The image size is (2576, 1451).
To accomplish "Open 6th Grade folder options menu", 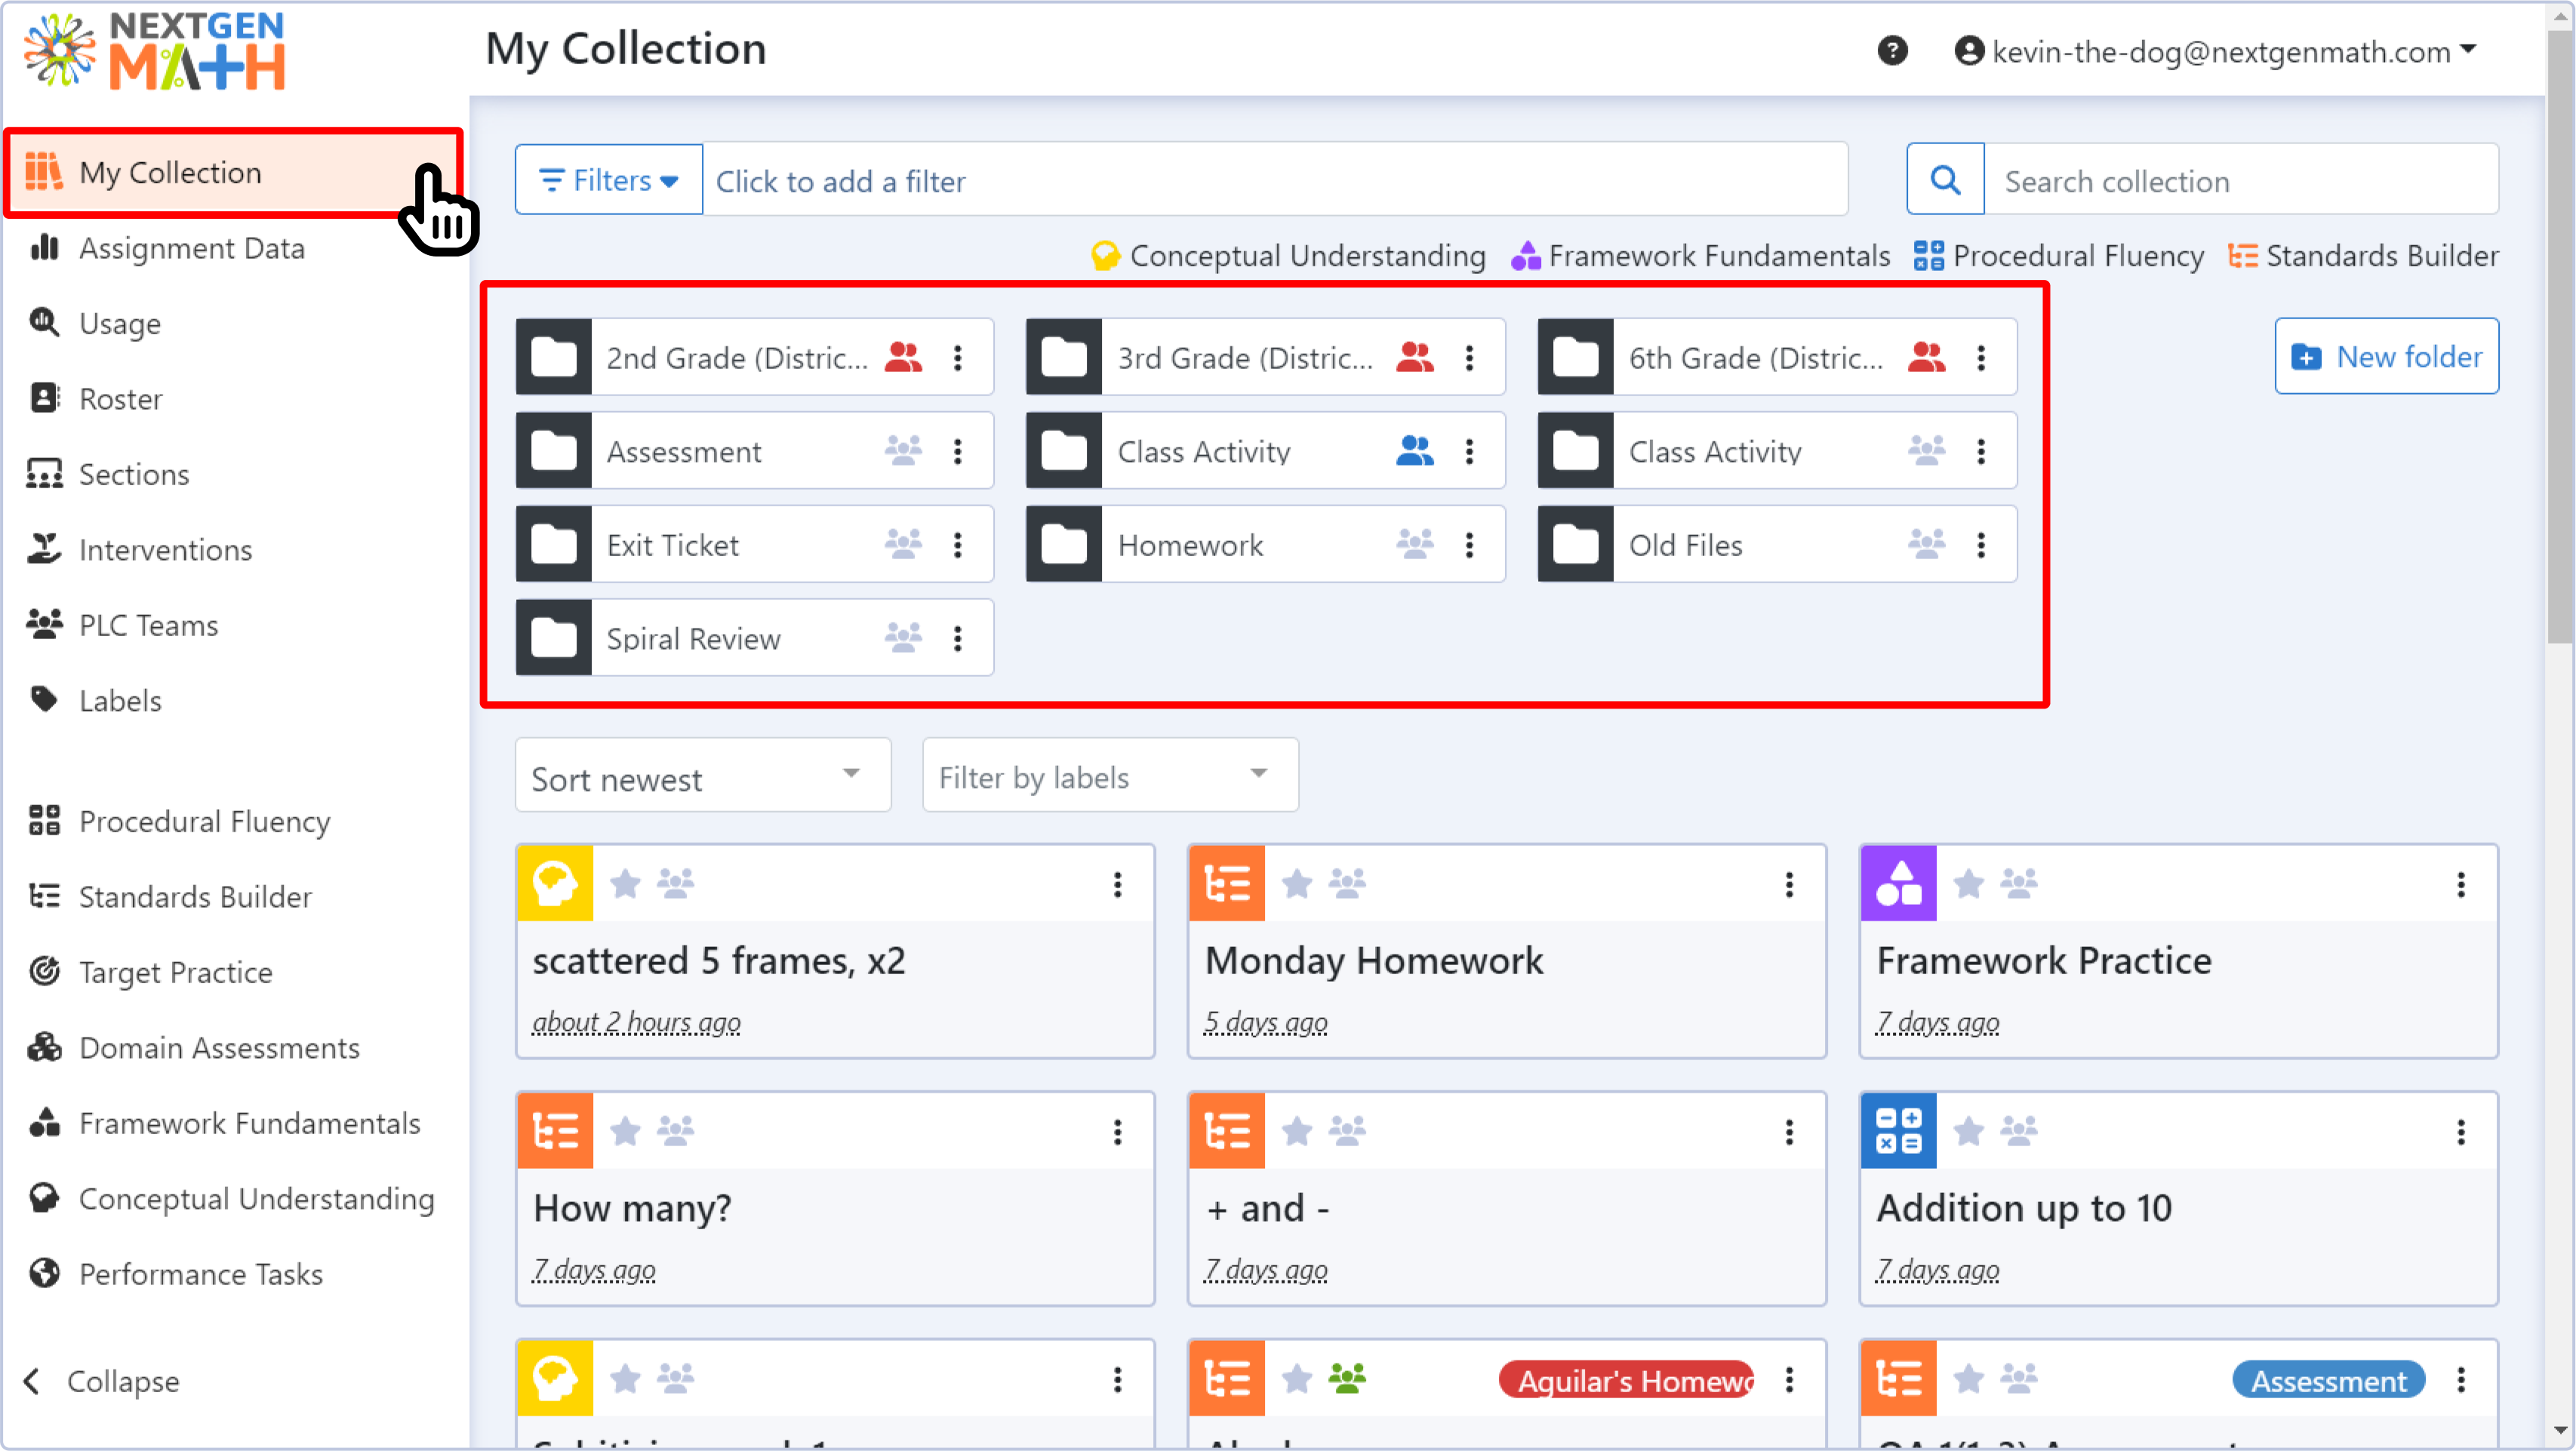I will click(x=1981, y=358).
